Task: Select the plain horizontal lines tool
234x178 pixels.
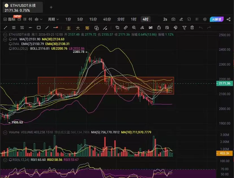Action: click(x=22, y=28)
